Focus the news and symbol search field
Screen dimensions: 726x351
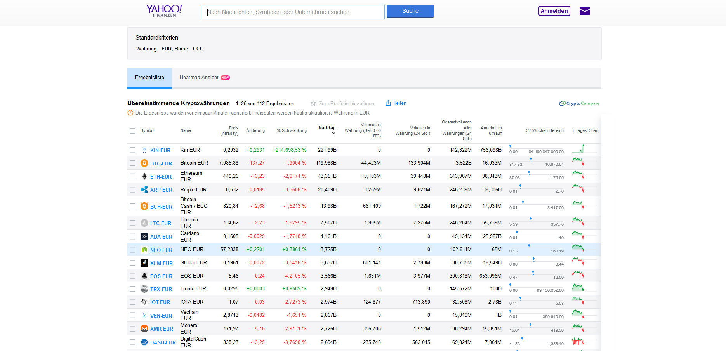coord(293,12)
